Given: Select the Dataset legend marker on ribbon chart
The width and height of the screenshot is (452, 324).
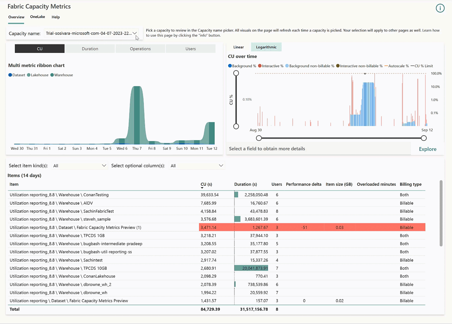Looking at the screenshot, I should point(11,75).
